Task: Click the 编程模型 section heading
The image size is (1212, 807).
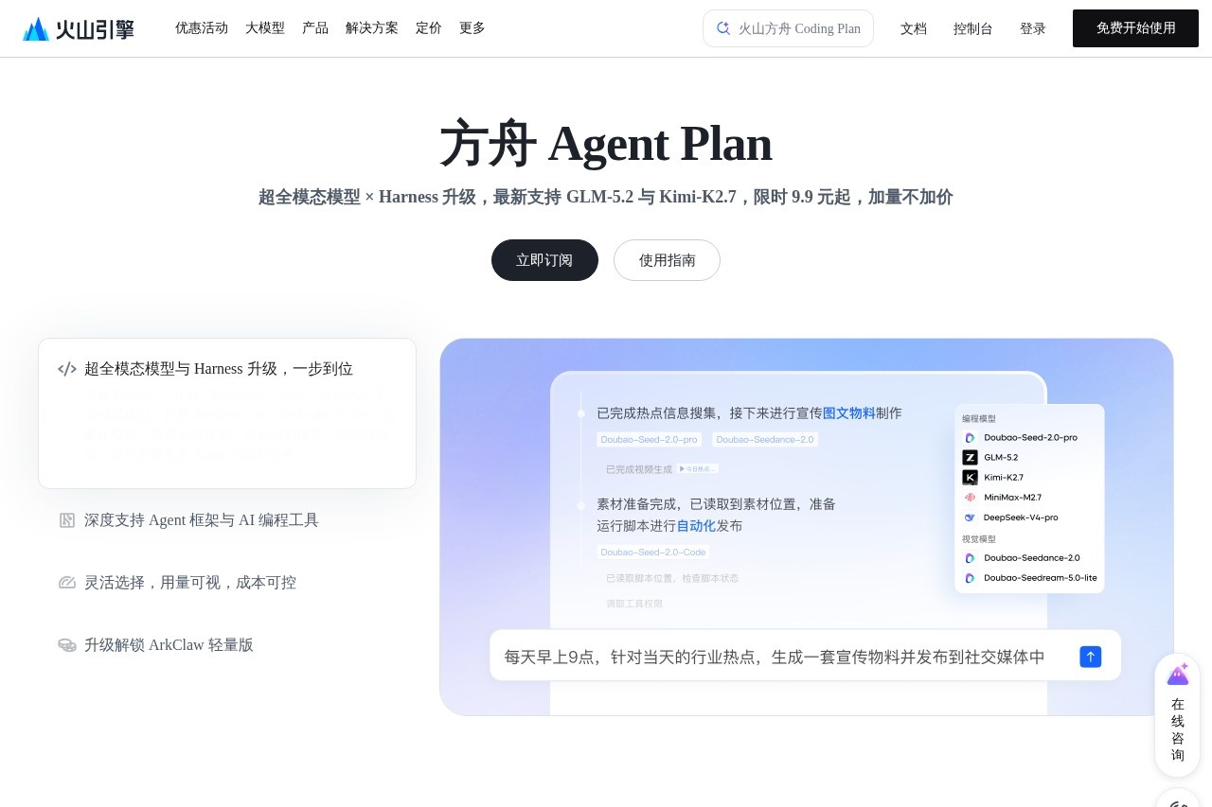Action: pyautogui.click(x=979, y=418)
